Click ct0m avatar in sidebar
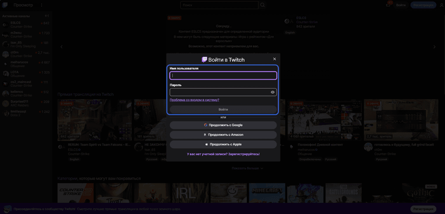445x214 pixels. pos(5,54)
